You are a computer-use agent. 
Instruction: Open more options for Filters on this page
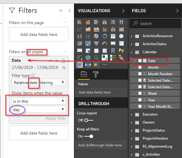[x=65, y=22]
